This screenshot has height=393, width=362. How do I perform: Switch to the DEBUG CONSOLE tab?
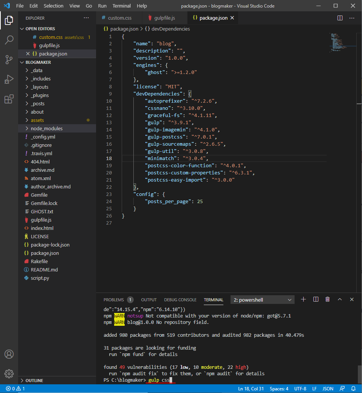180,300
